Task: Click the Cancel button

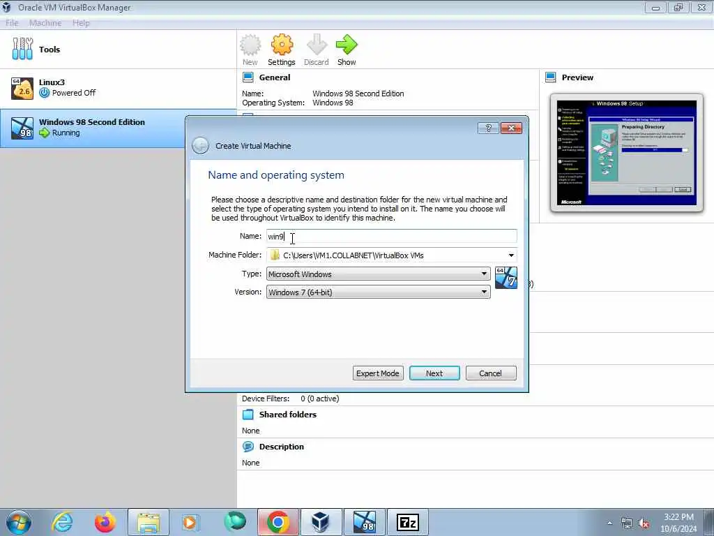Action: [x=491, y=373]
